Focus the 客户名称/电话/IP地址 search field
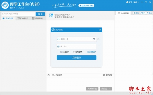This screenshot has height=95, width=153. tap(19, 14)
